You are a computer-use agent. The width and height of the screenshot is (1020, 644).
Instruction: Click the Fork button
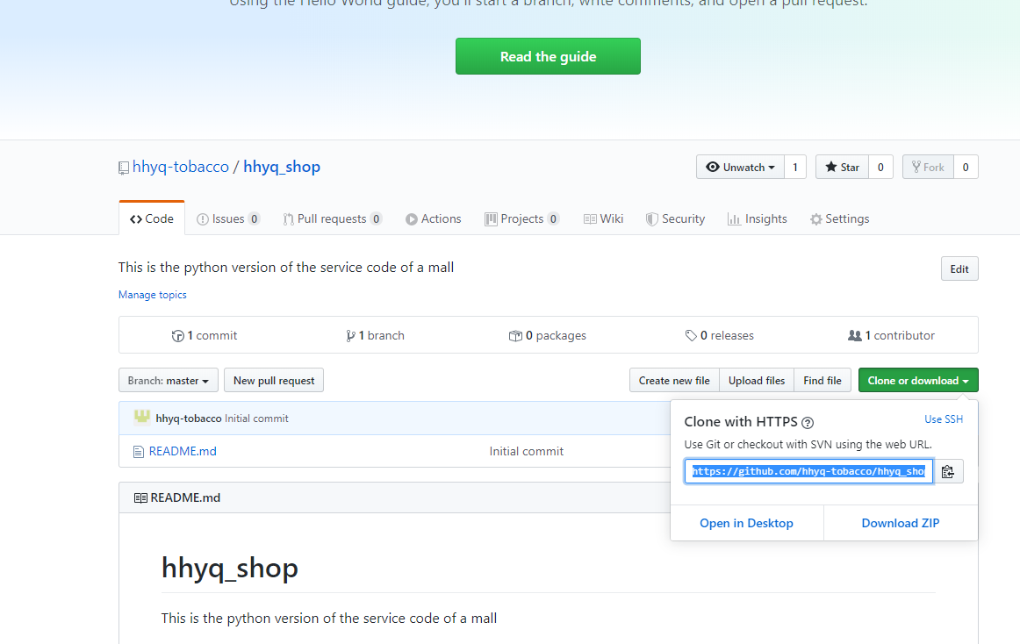pos(928,168)
